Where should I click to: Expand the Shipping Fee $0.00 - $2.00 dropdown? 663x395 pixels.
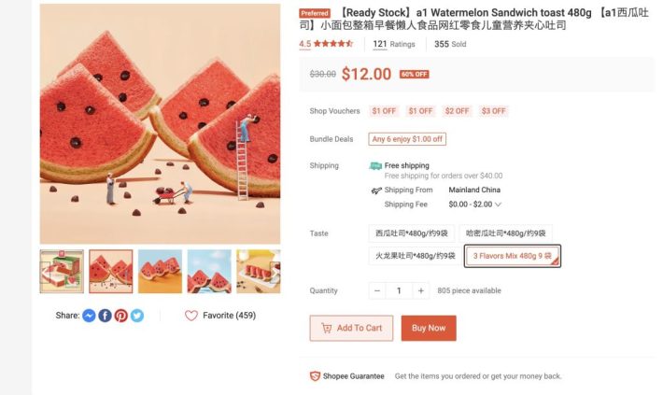[x=498, y=205]
